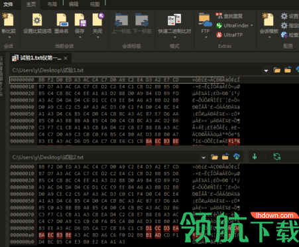Jump to next difference green down arrow
The image size is (299, 247).
tap(255, 157)
